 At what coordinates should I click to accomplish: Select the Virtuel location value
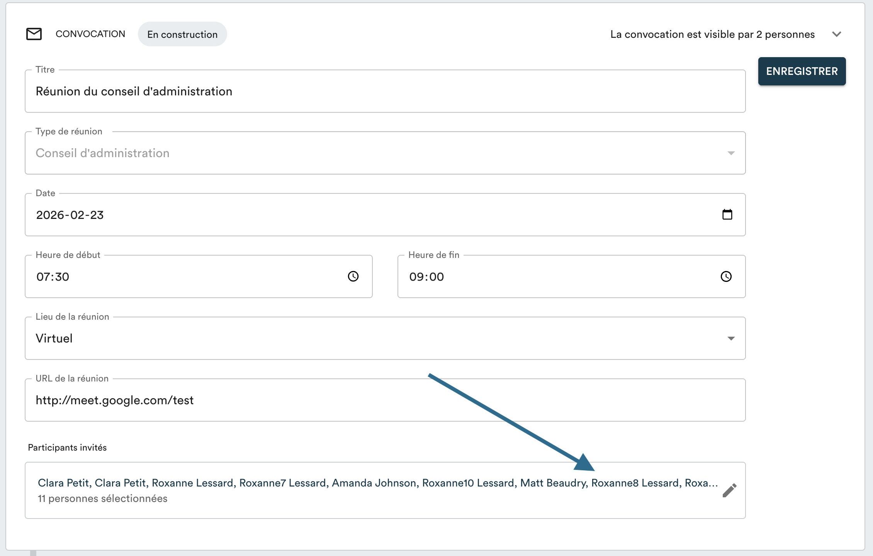coord(54,339)
